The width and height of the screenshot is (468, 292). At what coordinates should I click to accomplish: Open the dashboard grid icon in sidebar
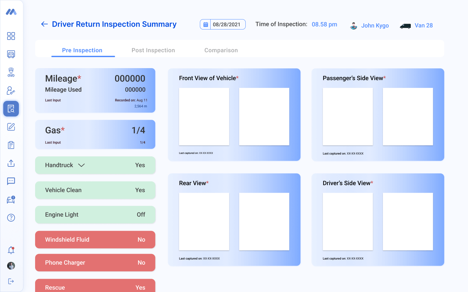point(11,36)
